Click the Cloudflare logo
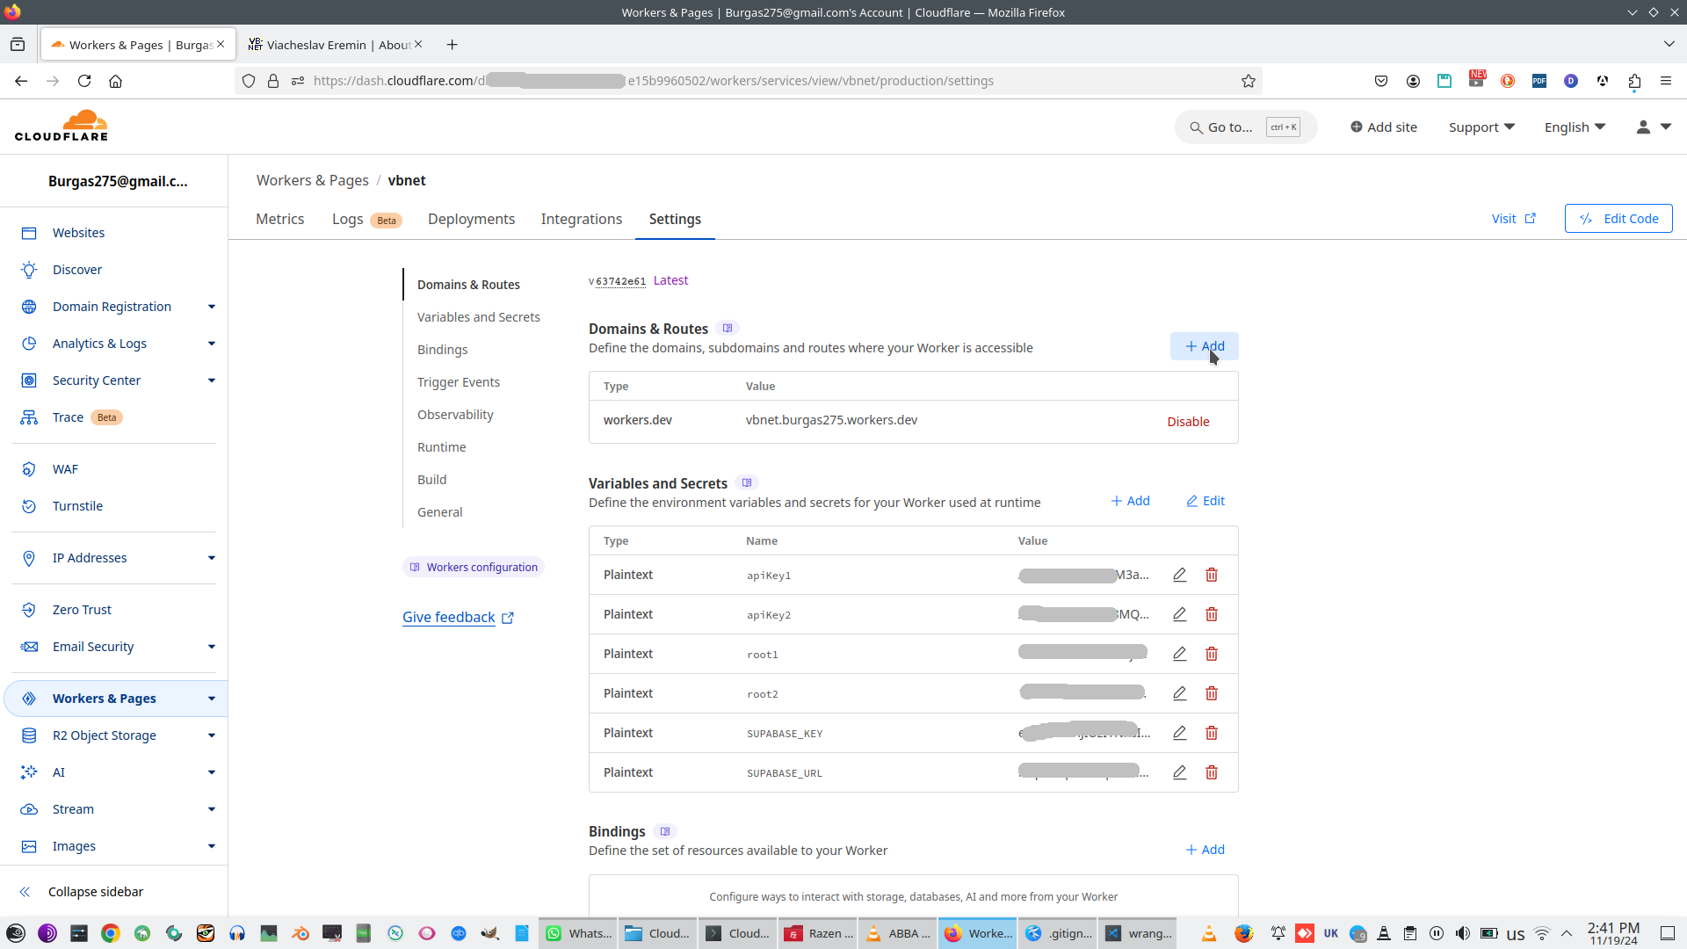The height and width of the screenshot is (949, 1687). tap(62, 126)
